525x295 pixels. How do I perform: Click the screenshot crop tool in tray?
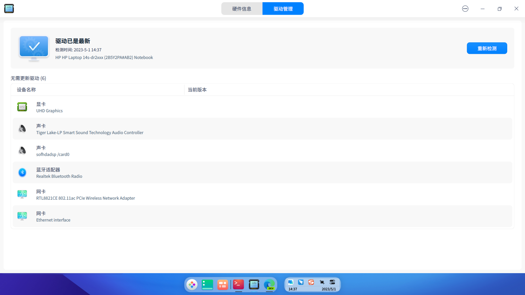(322, 282)
